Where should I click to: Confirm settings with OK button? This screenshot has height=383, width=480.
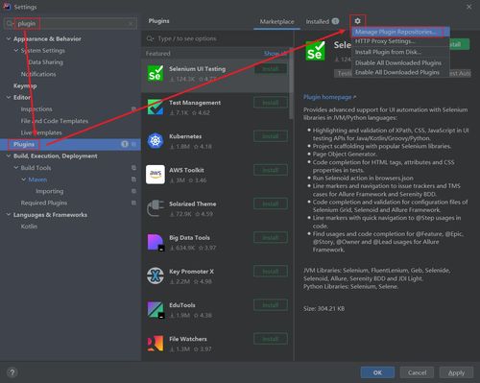tap(377, 372)
